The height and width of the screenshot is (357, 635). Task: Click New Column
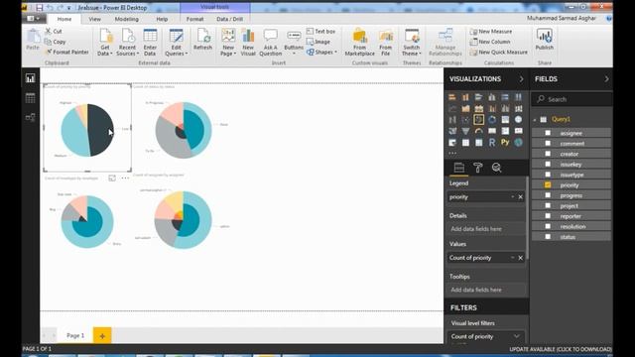pyautogui.click(x=490, y=42)
